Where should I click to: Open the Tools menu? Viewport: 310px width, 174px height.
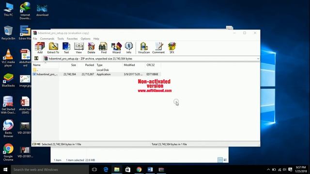[x=61, y=39]
